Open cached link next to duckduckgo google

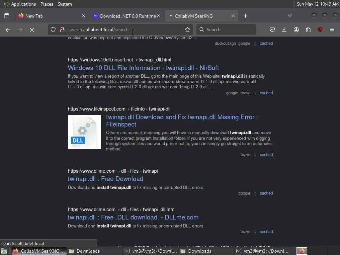266,43
